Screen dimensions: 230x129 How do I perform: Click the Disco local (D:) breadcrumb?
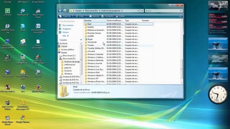click(x=91, y=11)
